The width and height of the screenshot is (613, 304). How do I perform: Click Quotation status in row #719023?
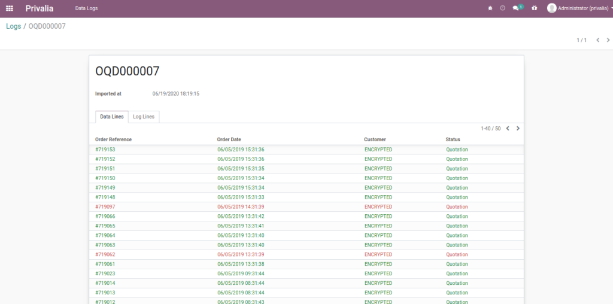(457, 273)
